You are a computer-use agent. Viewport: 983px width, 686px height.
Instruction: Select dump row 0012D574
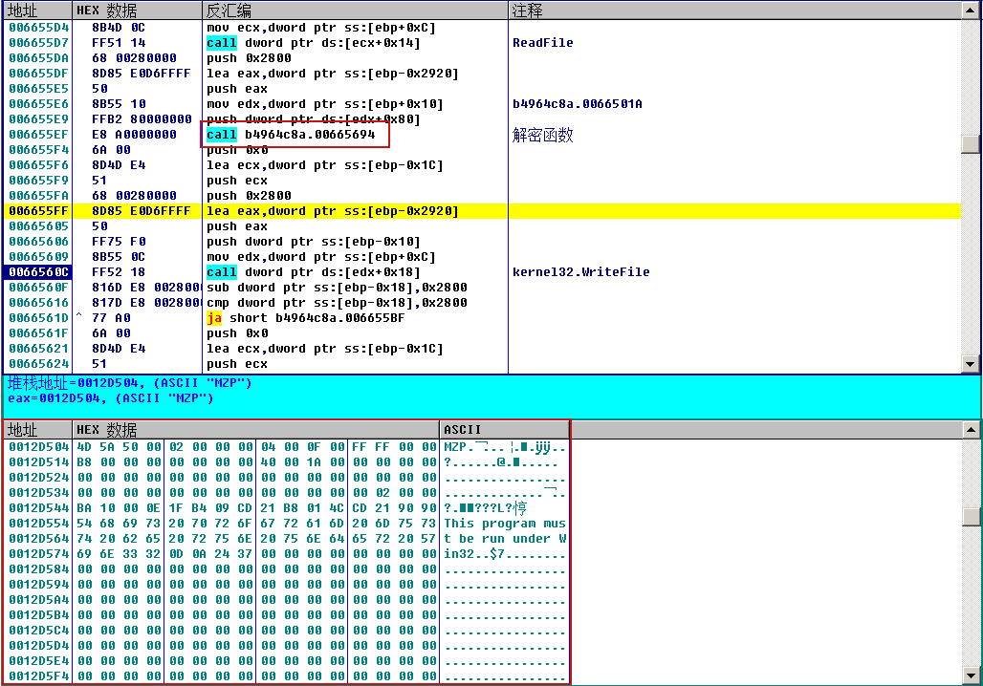click(x=287, y=554)
